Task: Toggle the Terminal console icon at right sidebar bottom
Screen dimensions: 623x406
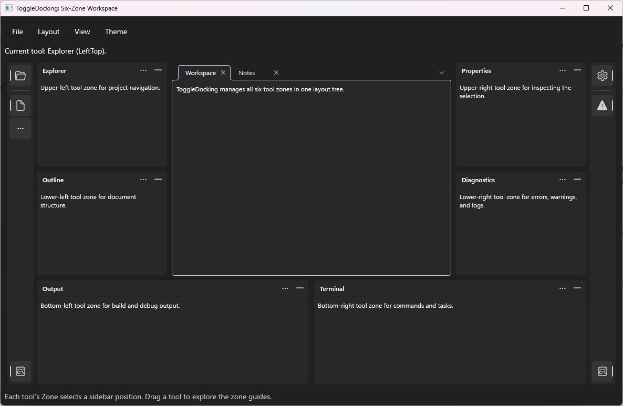Action: coord(603,371)
